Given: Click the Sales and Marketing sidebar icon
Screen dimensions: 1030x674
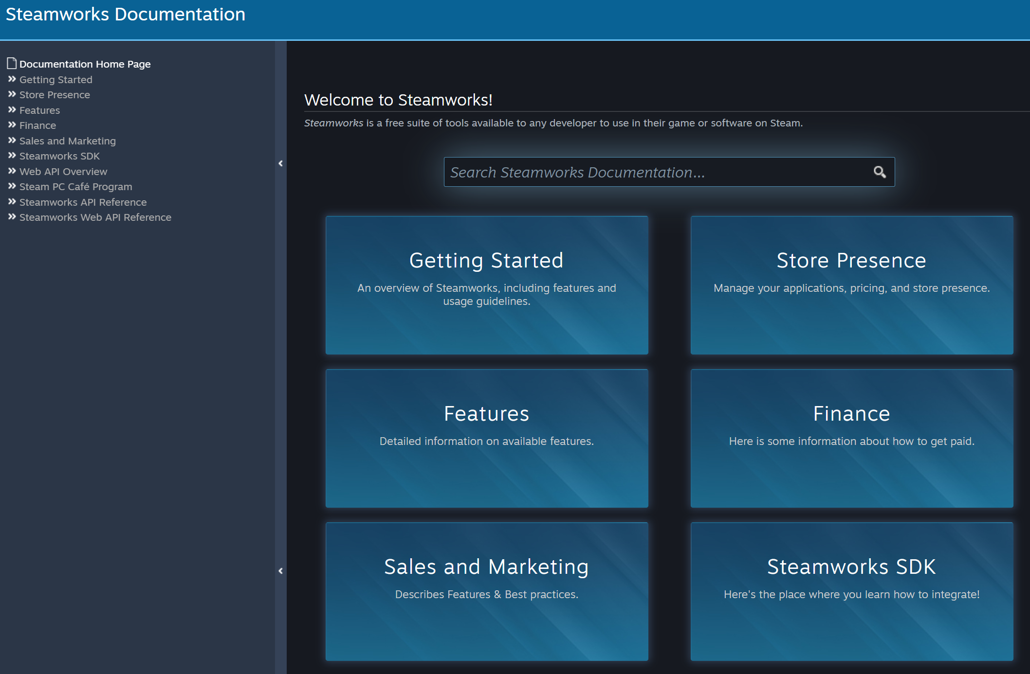Looking at the screenshot, I should [12, 140].
